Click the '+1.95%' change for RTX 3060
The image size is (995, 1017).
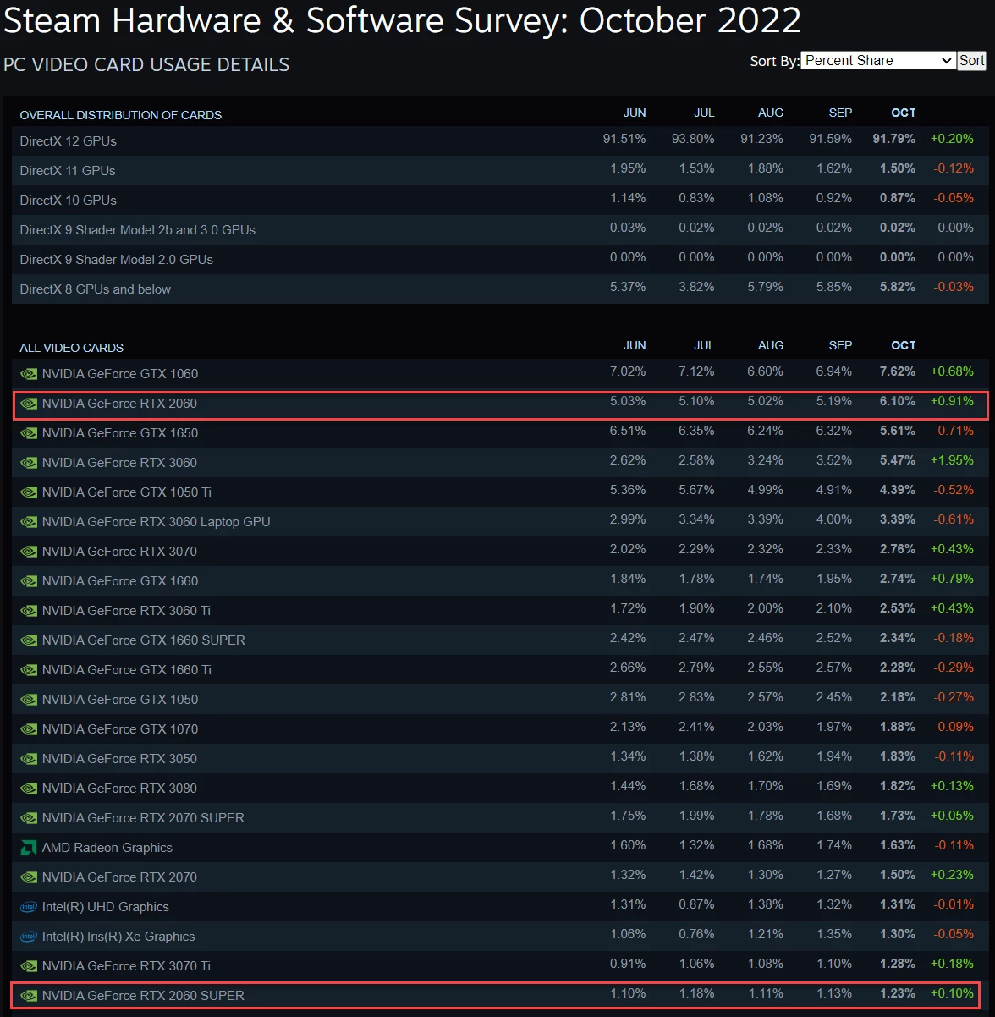[952, 460]
